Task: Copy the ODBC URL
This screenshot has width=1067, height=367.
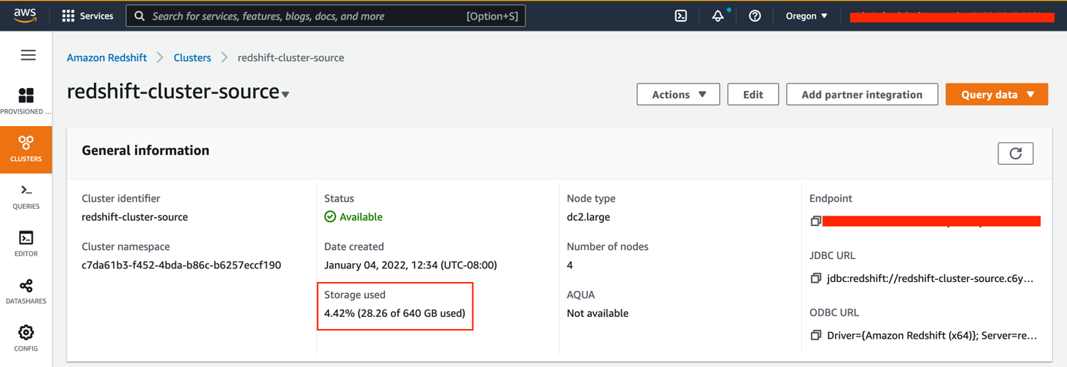Action: pyautogui.click(x=816, y=336)
